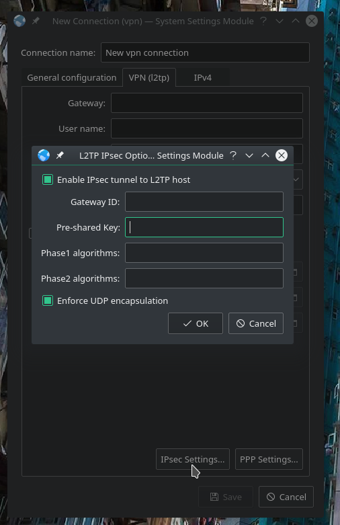Toggle the pin icon in the L2TP IPsec dialog titlebar
This screenshot has height=525, width=340.
point(60,155)
